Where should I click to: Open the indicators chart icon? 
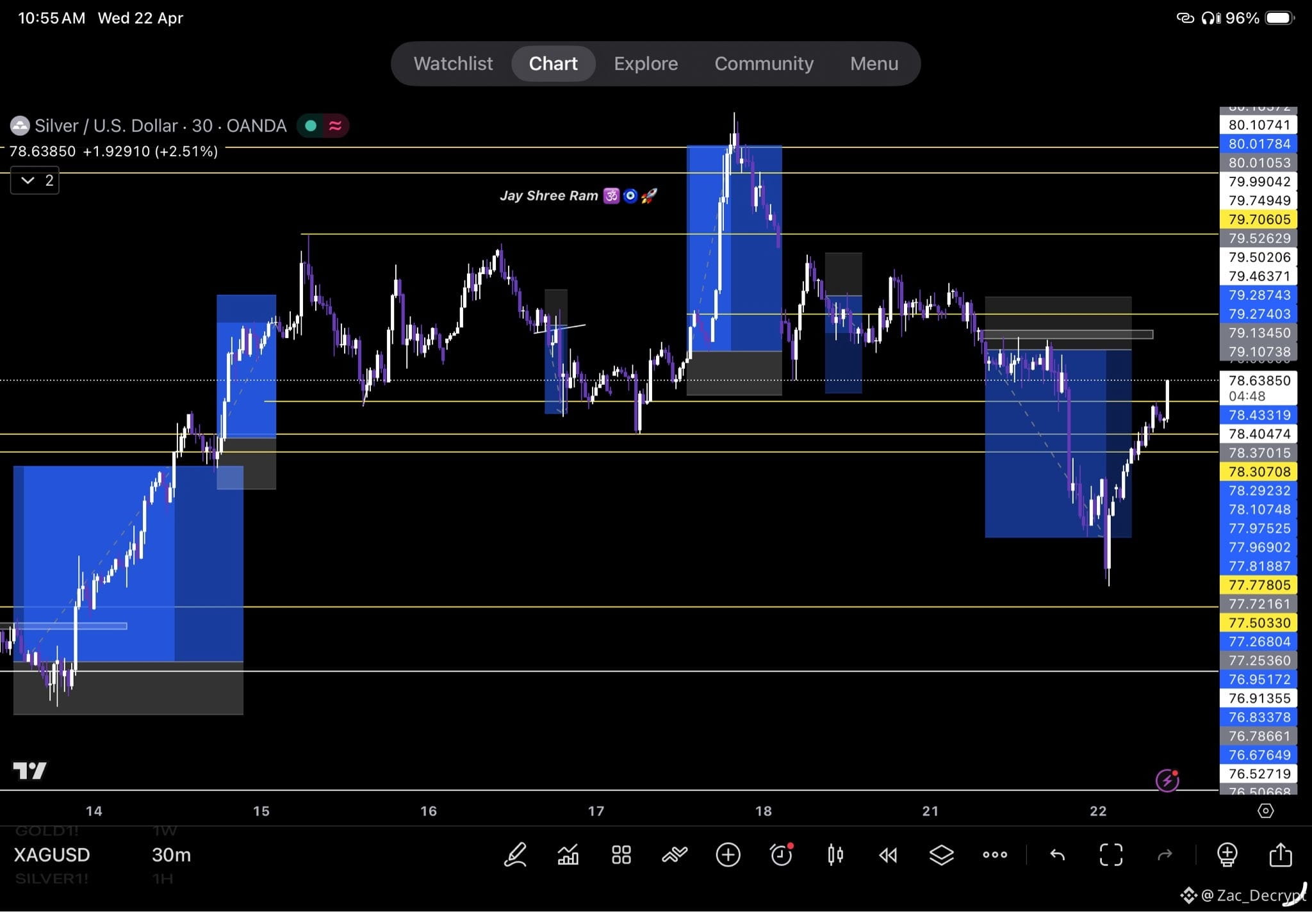(x=568, y=854)
